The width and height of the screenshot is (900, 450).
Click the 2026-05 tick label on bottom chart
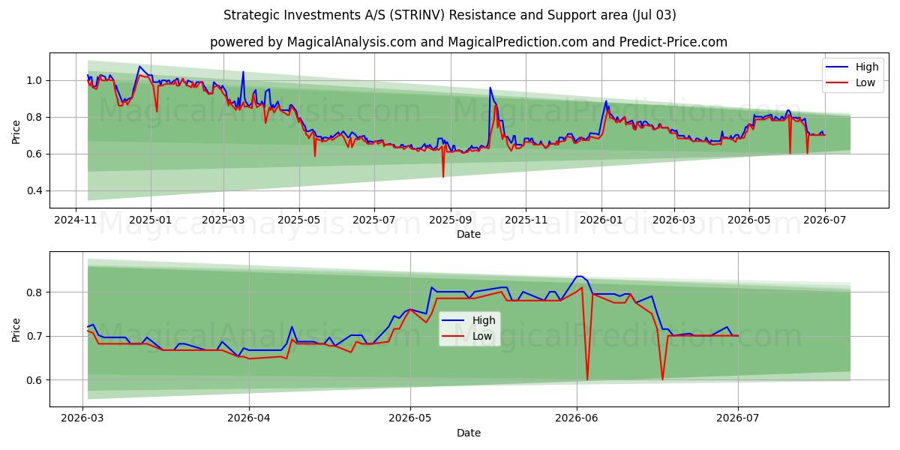410,419
